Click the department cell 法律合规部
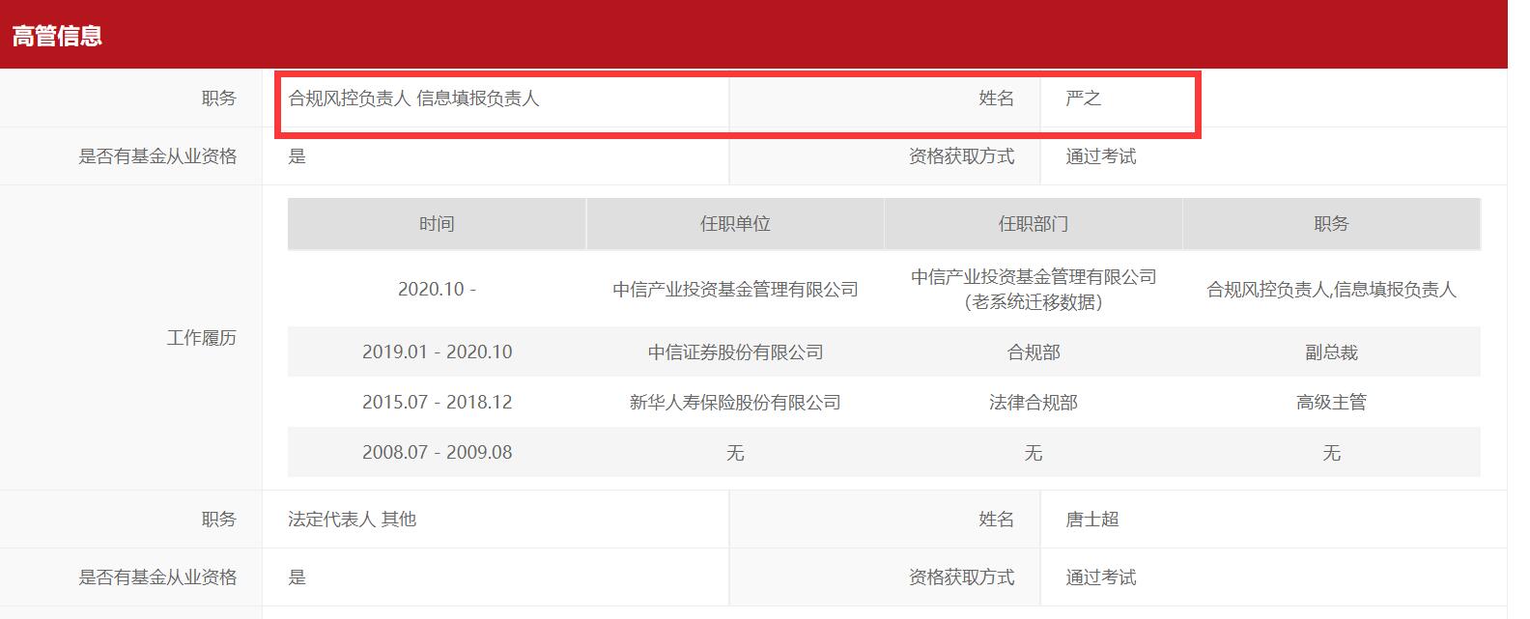Image resolution: width=1530 pixels, height=619 pixels. click(x=1034, y=403)
